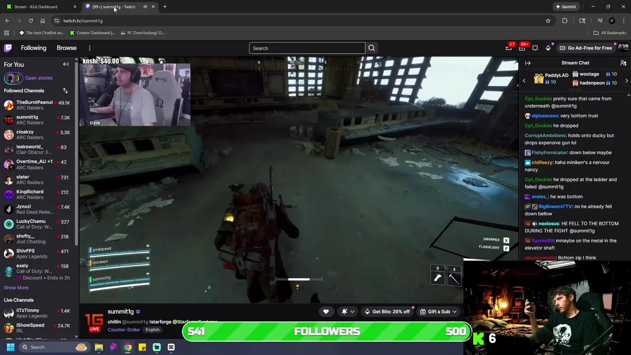
Task: Open Windows Start menu
Action: pyautogui.click(x=10, y=347)
